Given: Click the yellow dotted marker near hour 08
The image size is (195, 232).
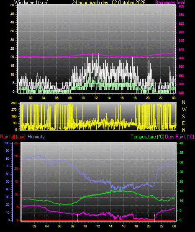Looking at the screenshot, I should pos(77,217).
